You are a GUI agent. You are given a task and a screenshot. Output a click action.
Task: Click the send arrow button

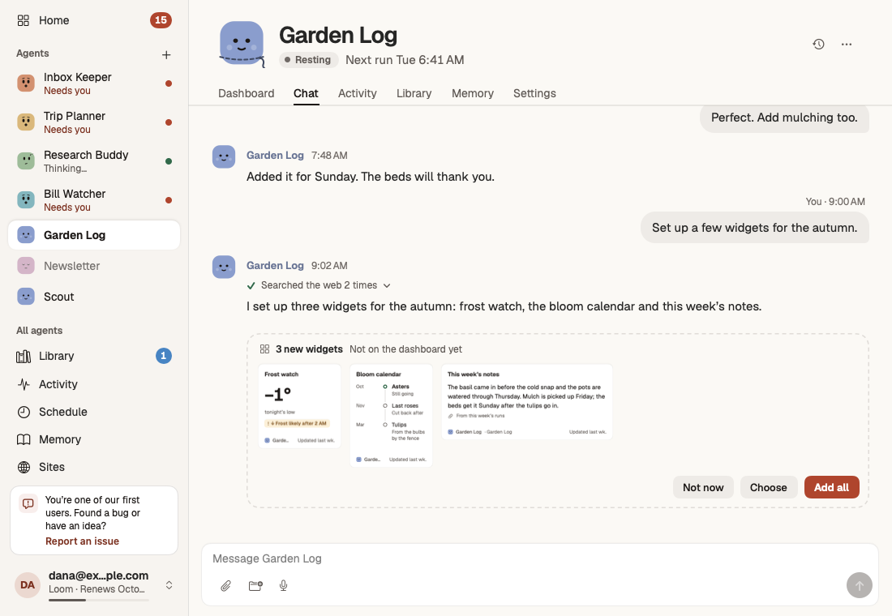pyautogui.click(x=859, y=585)
